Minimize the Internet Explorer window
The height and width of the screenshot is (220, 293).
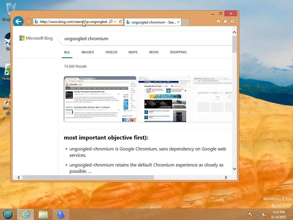pos(213,14)
